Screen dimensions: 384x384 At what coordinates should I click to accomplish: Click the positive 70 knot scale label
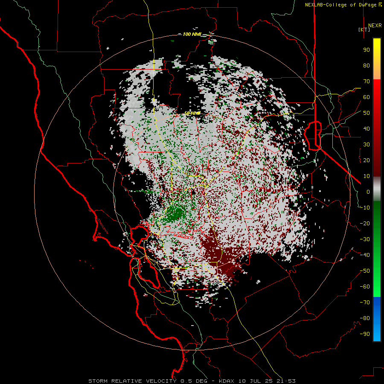pyautogui.click(x=367, y=81)
